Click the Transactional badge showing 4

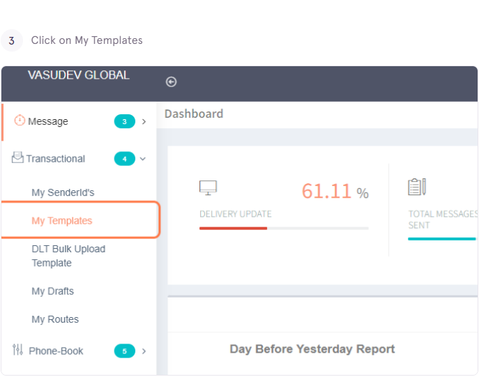[125, 159]
